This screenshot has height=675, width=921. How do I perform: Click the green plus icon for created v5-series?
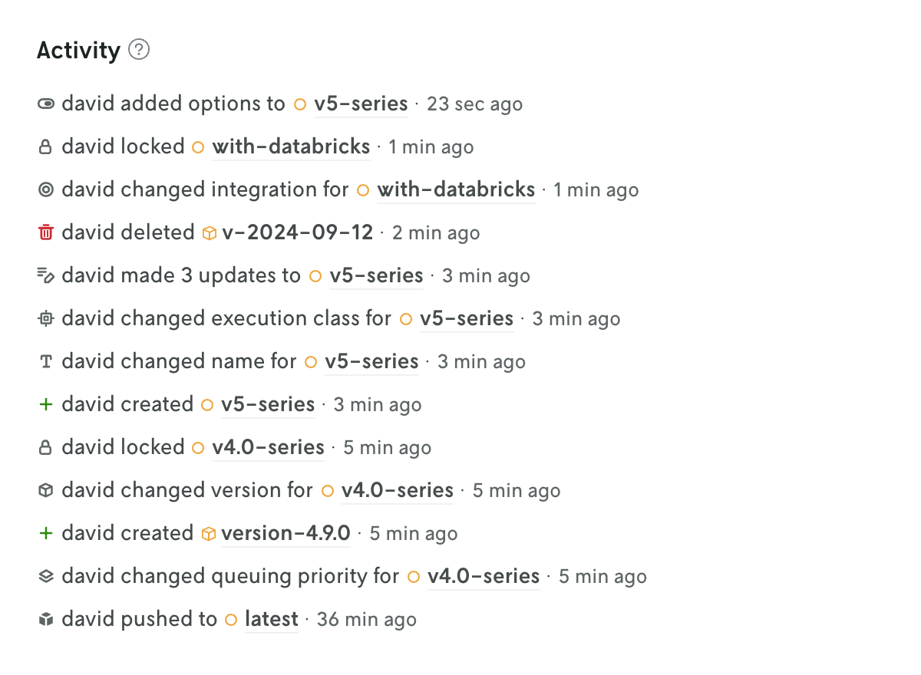tap(45, 404)
